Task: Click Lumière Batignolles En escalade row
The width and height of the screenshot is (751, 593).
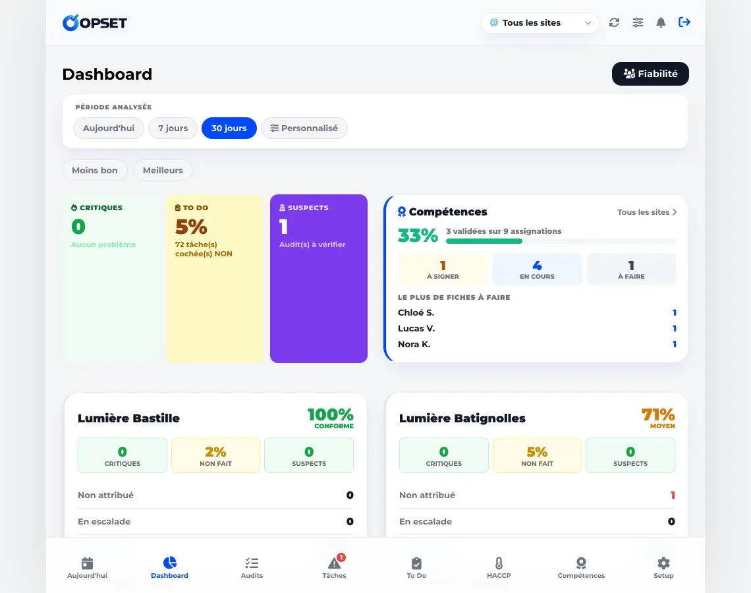Action: pos(537,522)
